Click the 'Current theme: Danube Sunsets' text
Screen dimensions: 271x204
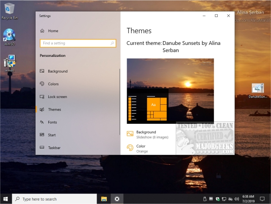point(173,47)
